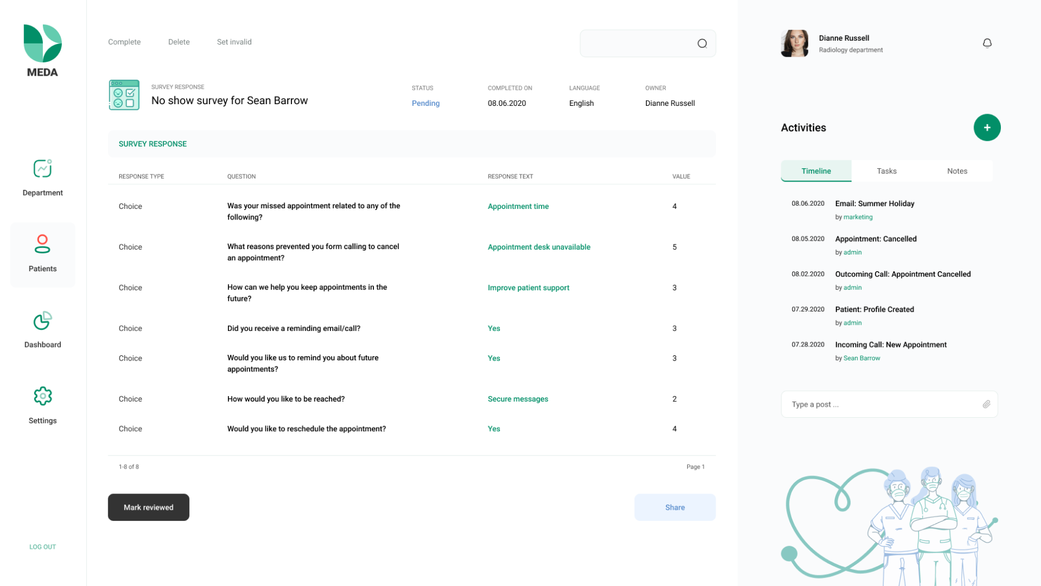Add new activity with green plus button
The width and height of the screenshot is (1041, 586).
(x=987, y=128)
